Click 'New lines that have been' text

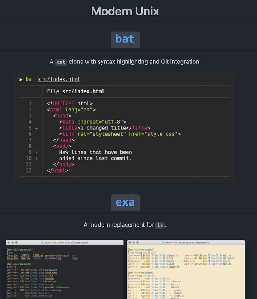click(x=96, y=152)
